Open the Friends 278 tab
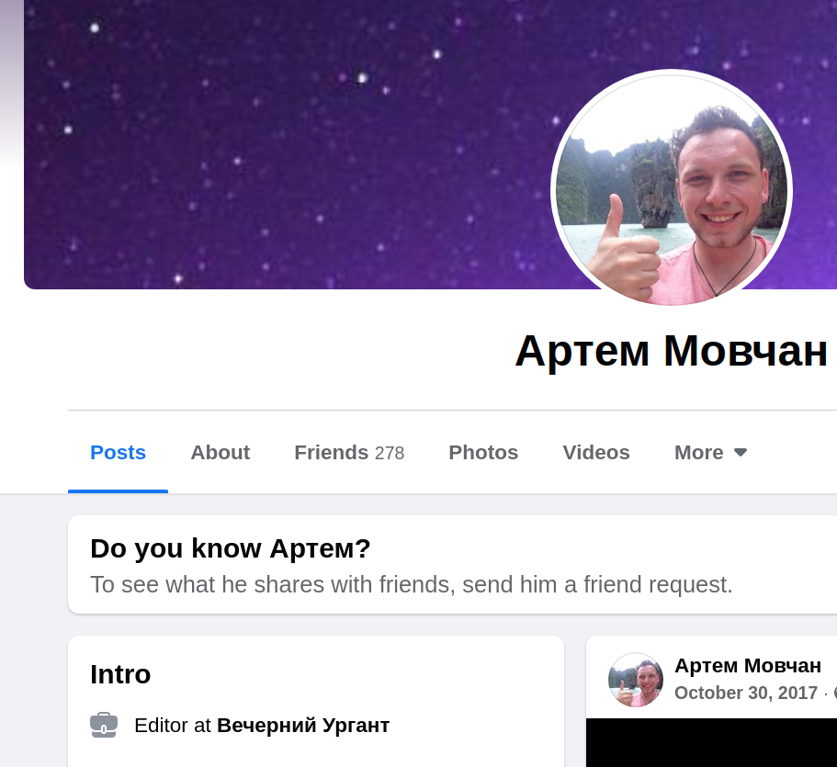 [349, 453]
